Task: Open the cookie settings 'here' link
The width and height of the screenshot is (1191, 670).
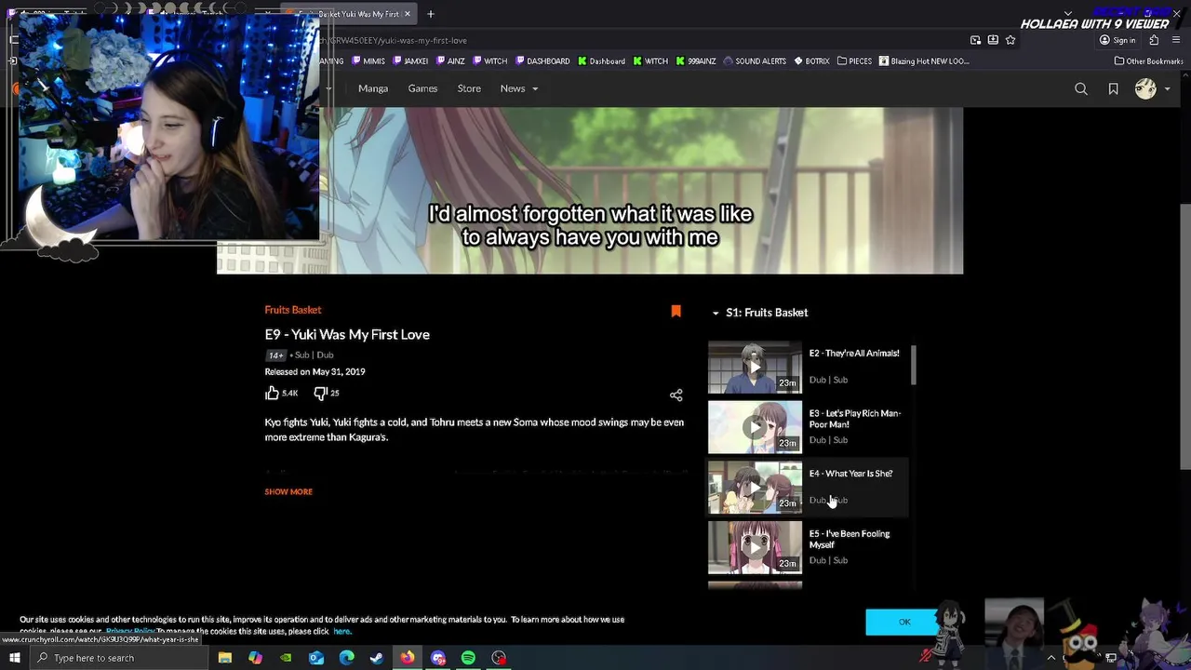Action: tap(342, 632)
